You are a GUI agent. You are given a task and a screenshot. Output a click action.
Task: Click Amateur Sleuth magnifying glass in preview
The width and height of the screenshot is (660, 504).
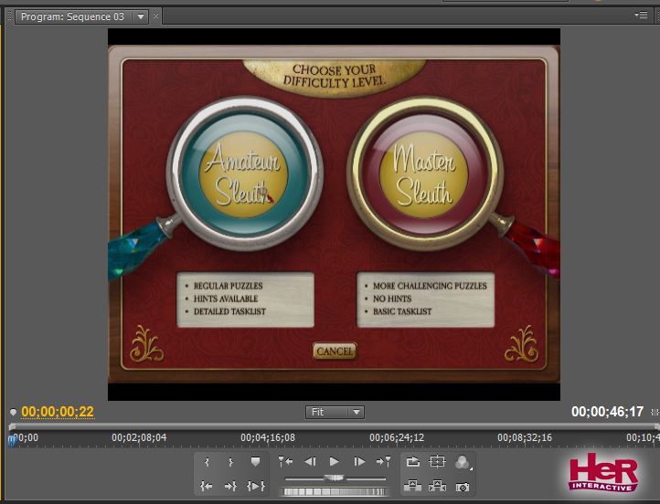pos(244,173)
